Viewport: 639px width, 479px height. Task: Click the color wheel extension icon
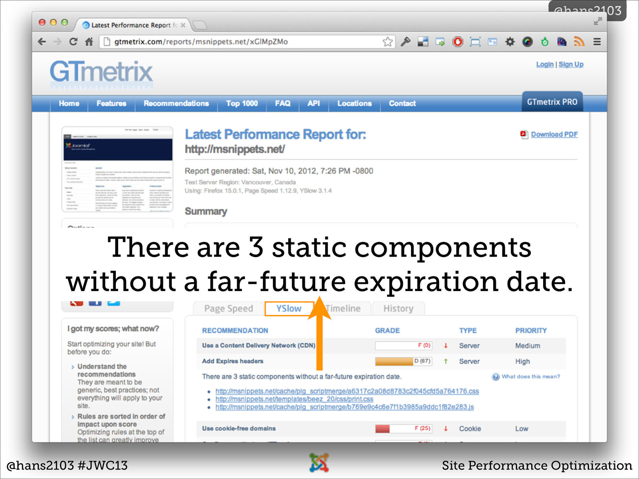point(528,42)
